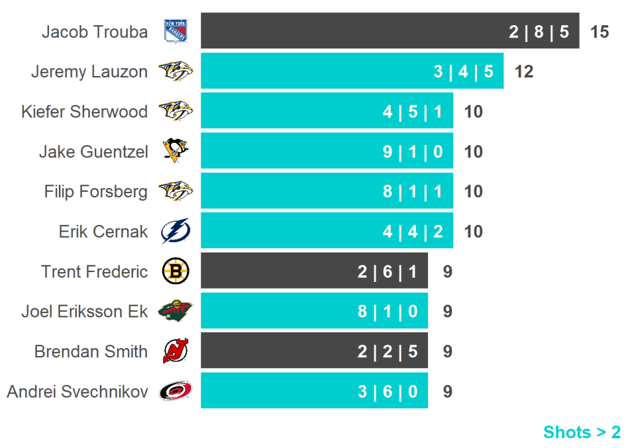Click the Predators logo beside Jeremy Lauzon
The image size is (628, 448).
click(x=175, y=72)
